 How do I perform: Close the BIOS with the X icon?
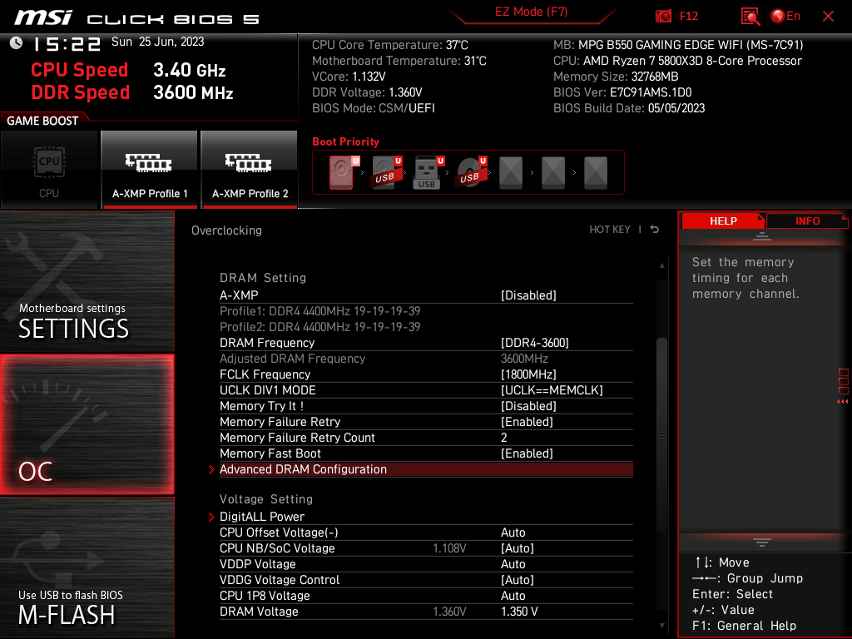click(828, 17)
